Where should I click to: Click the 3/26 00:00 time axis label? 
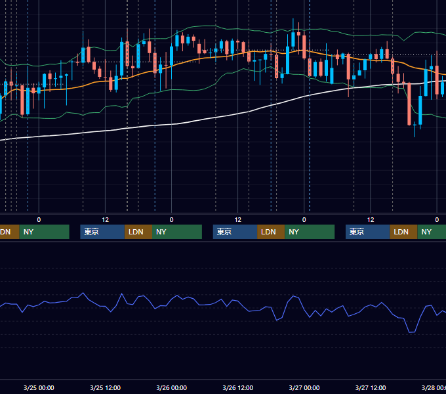click(x=172, y=387)
